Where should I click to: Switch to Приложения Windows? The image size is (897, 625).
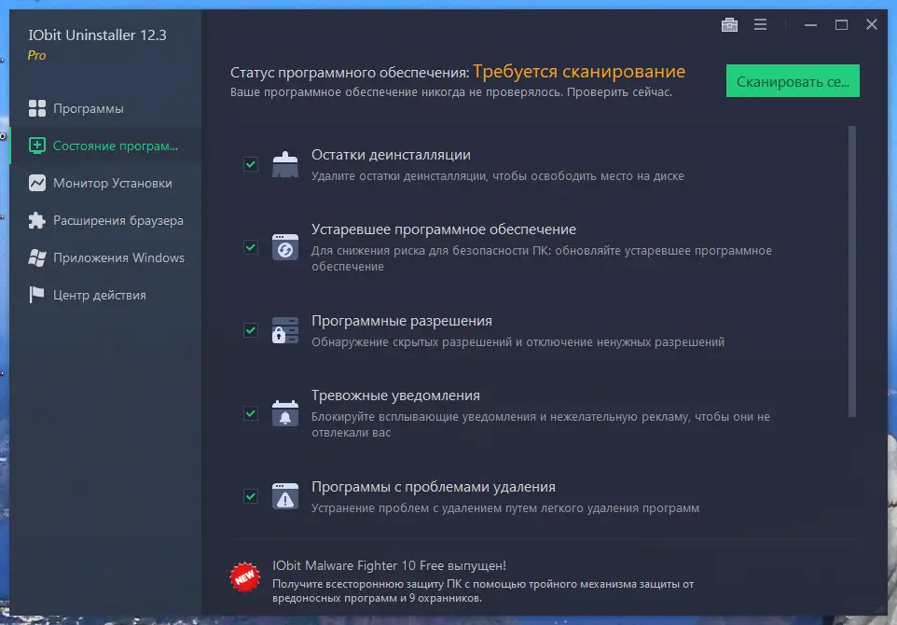pos(106,257)
